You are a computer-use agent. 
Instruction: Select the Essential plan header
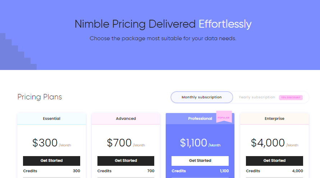51,118
